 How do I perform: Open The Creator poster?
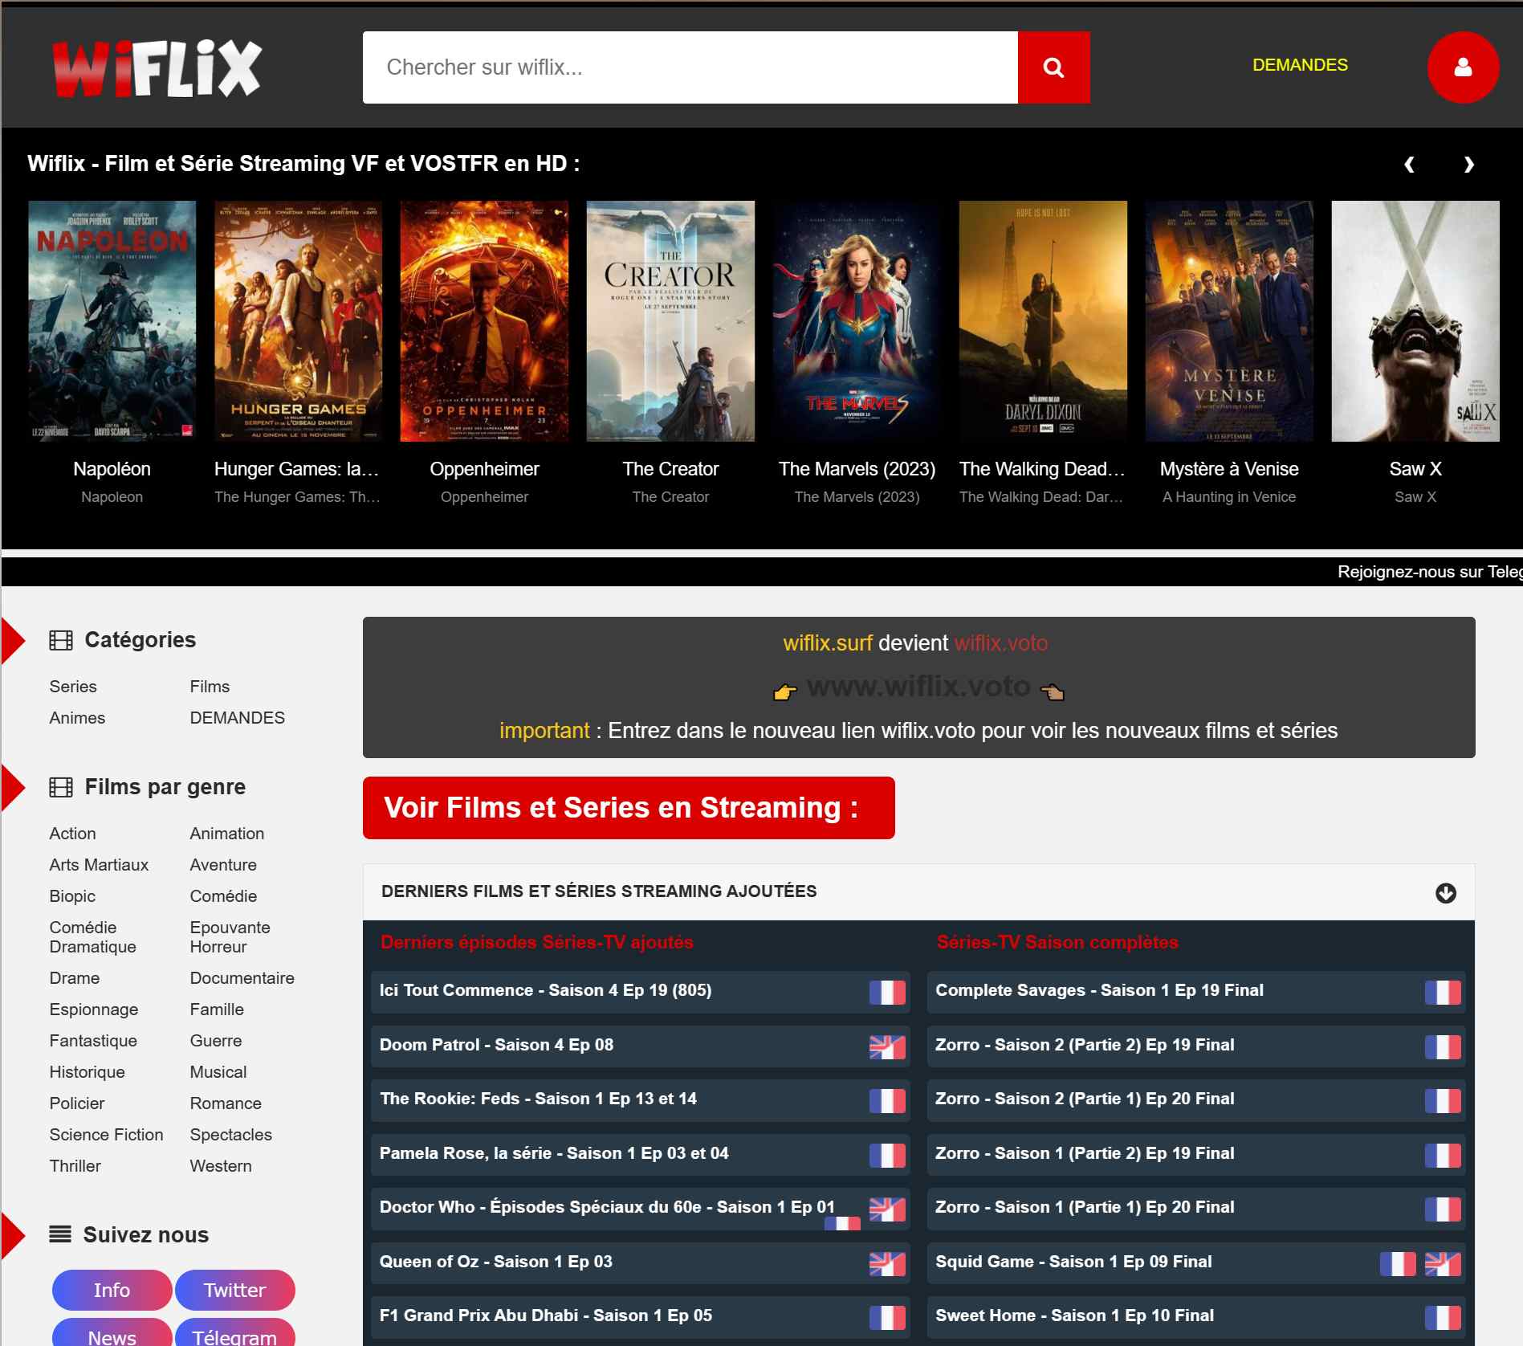[x=670, y=321]
